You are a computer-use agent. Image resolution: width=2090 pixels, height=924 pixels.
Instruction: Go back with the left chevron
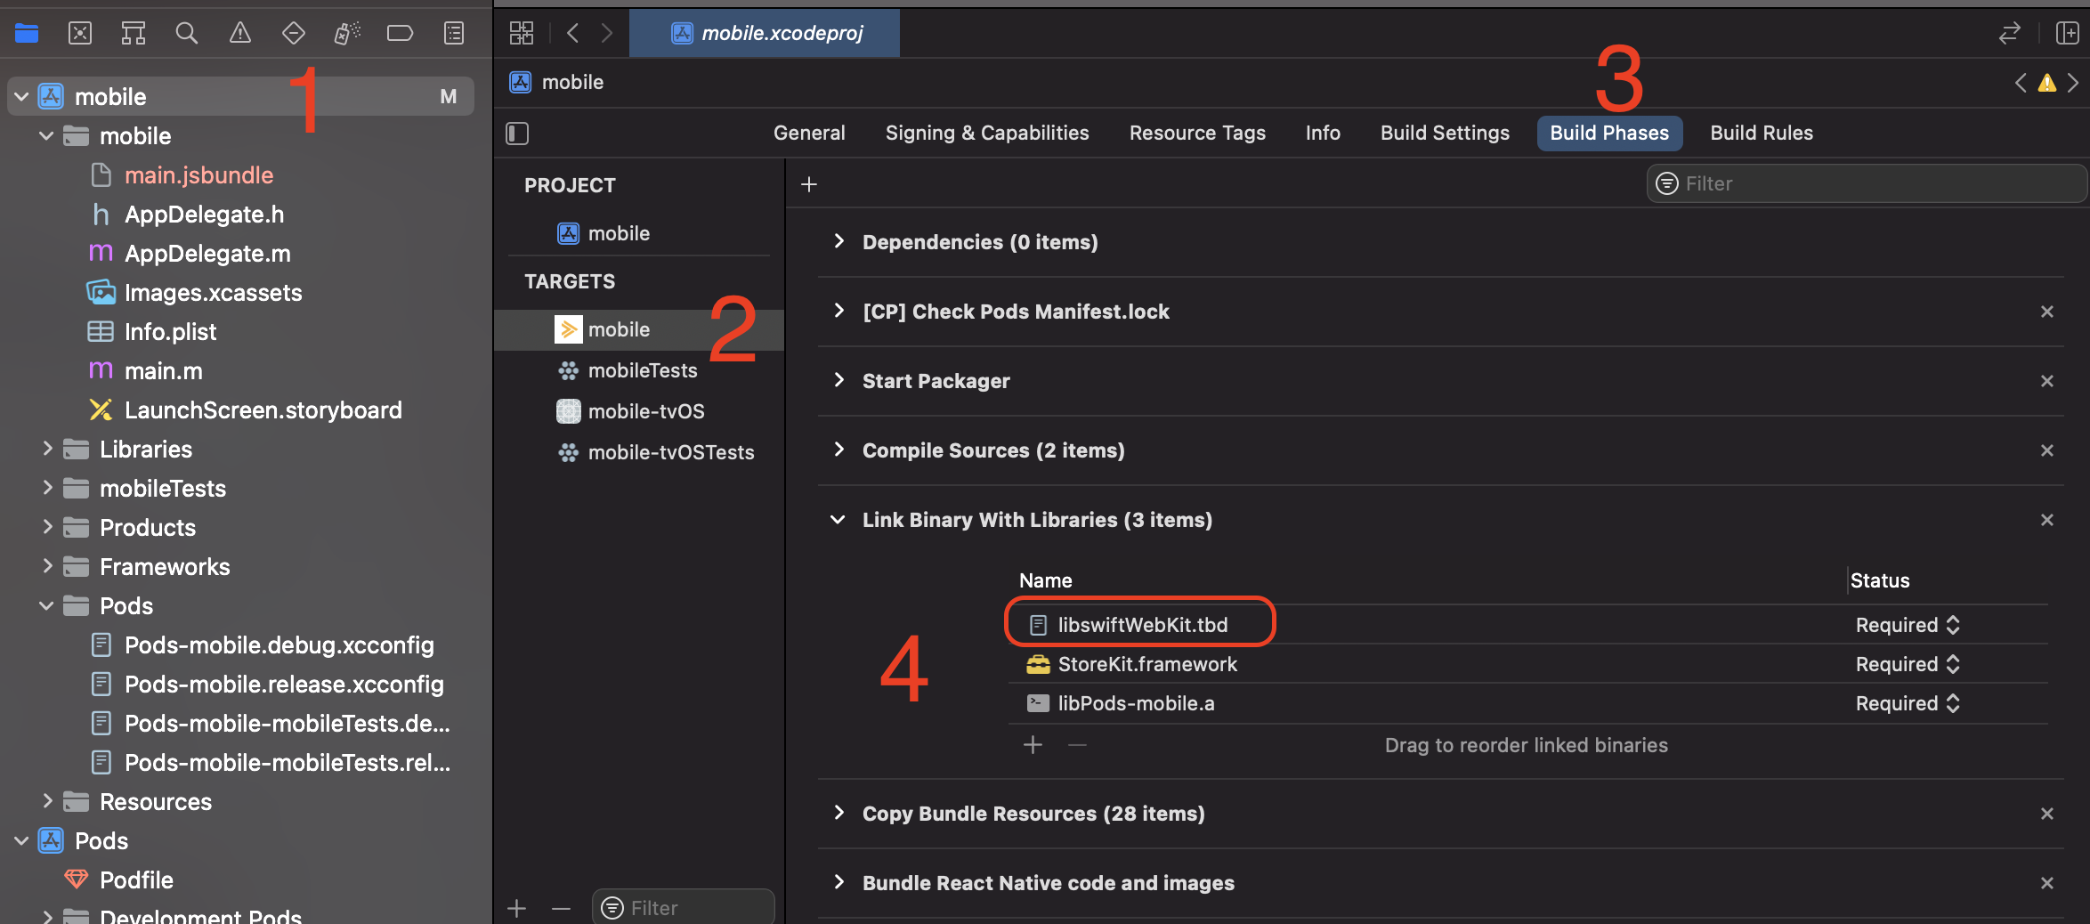[x=573, y=34]
